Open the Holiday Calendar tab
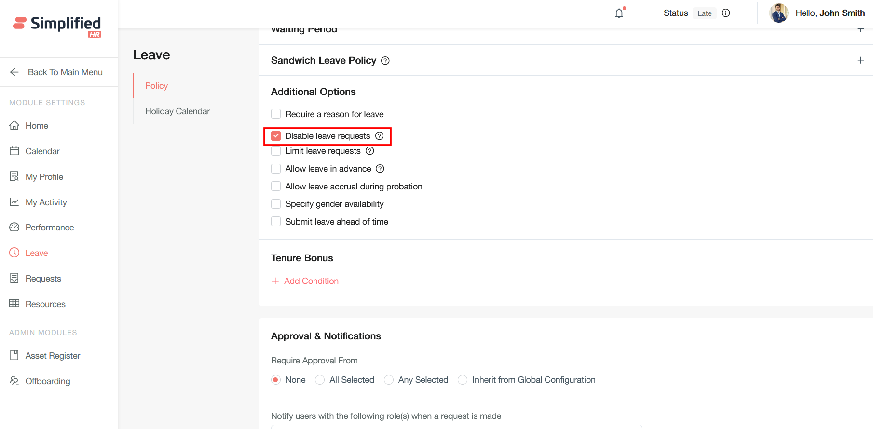 177,111
